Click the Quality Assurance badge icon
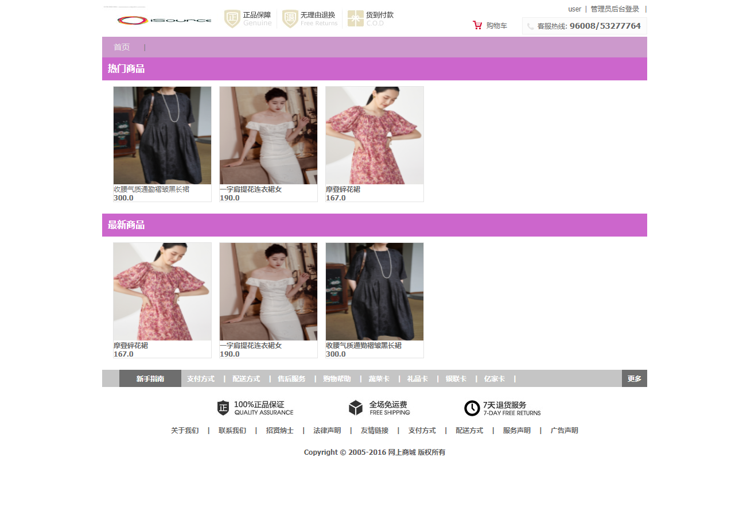This screenshot has width=743, height=507. coord(223,408)
